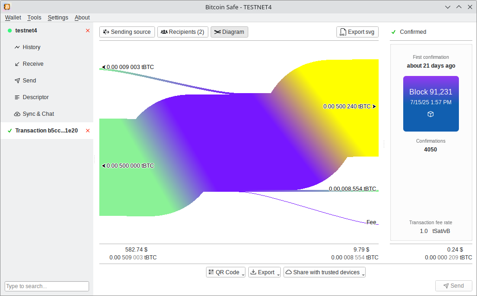Click the Send button at bottom right
This screenshot has width=477, height=296.
tap(454, 286)
